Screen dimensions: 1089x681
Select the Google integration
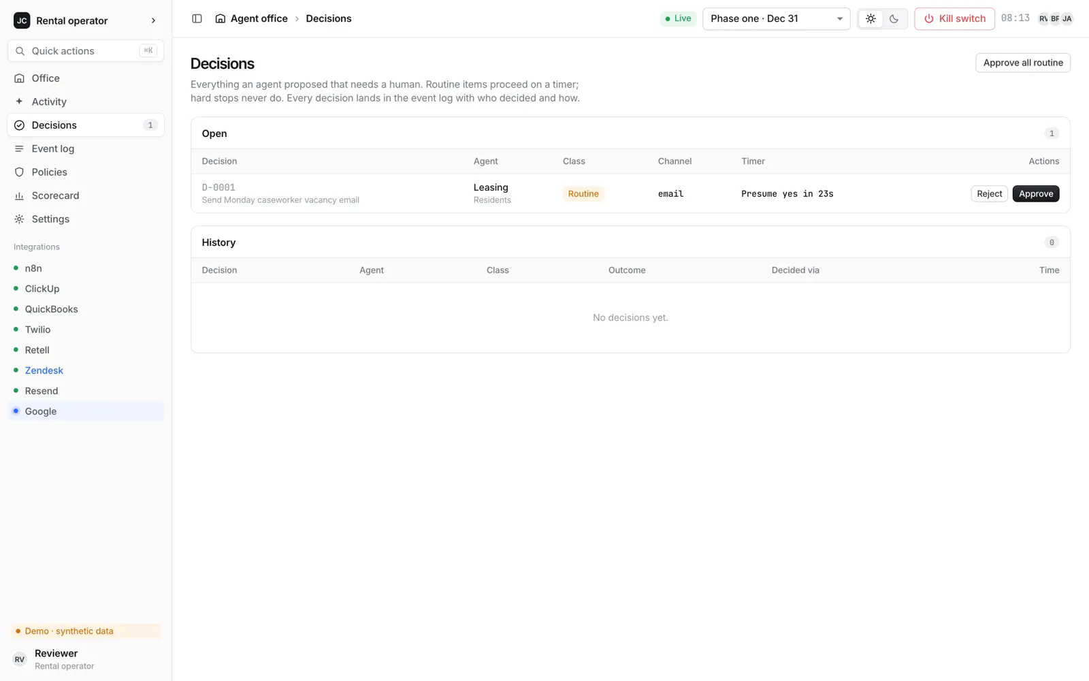coord(86,411)
